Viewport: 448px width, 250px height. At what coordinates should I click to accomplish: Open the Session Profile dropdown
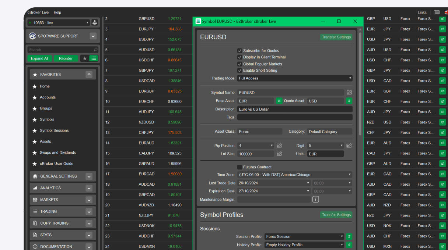pos(304,236)
